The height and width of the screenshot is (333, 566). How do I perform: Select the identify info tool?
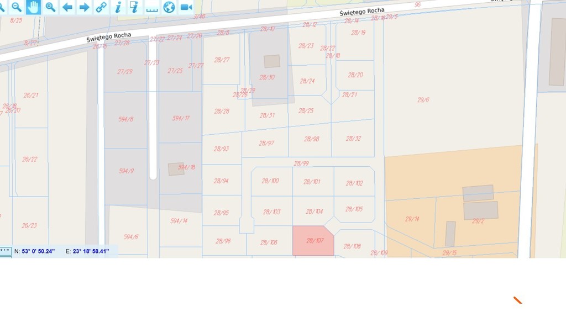(x=118, y=7)
